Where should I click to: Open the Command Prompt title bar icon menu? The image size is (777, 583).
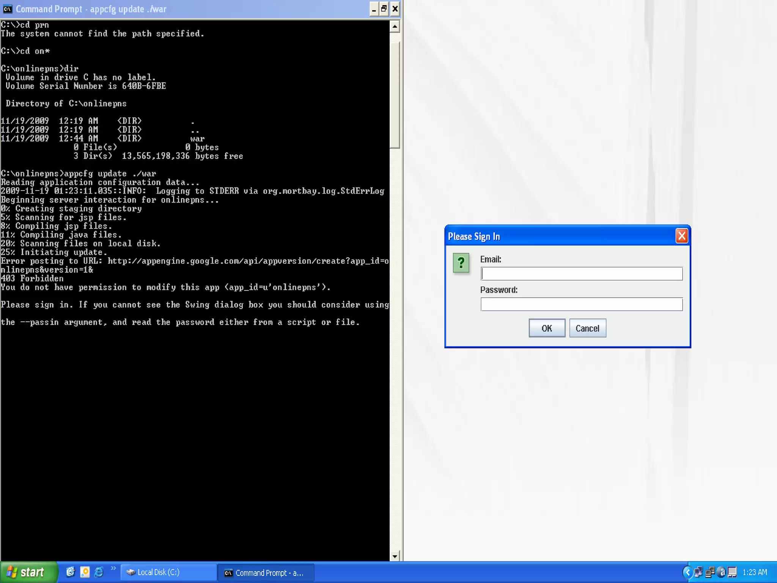(x=8, y=9)
